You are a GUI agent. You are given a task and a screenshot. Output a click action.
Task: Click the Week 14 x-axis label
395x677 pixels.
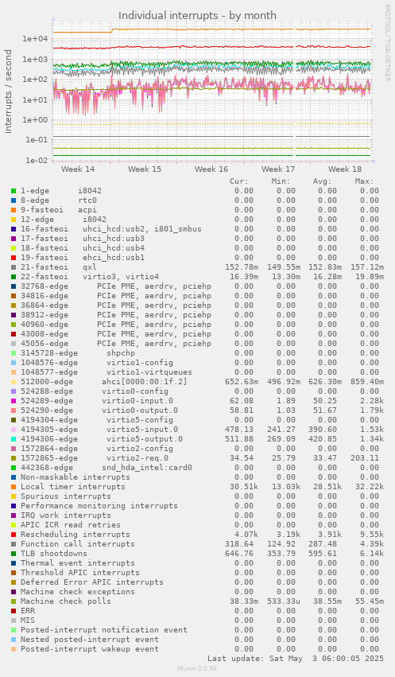tap(78, 169)
